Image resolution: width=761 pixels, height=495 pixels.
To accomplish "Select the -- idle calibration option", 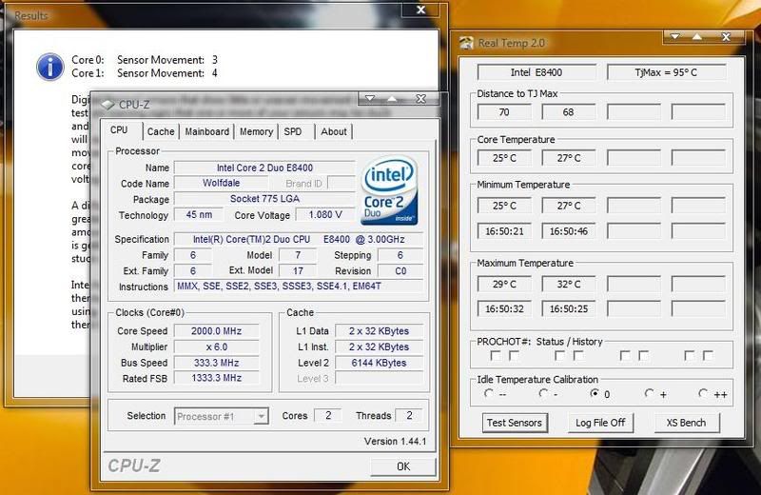I will [489, 393].
